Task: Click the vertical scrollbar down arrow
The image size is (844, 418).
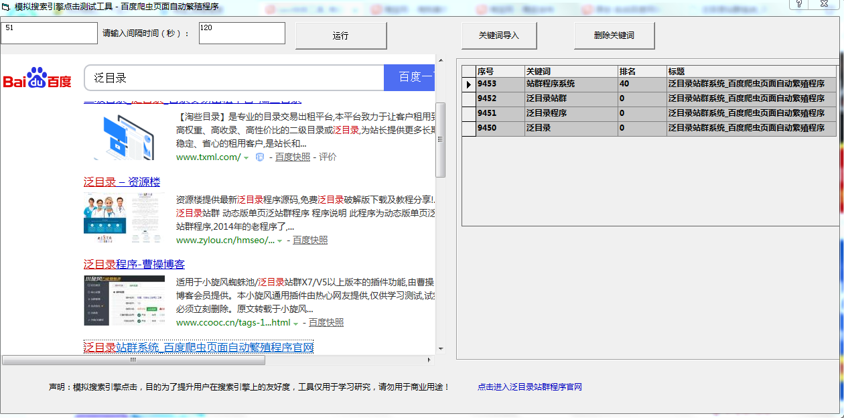Action: [441, 349]
